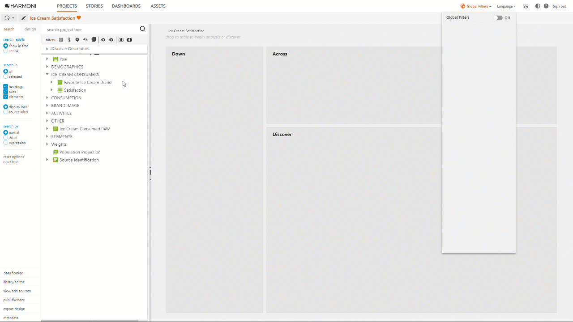Click the location pin filter icon
The height and width of the screenshot is (322, 573).
pyautogui.click(x=77, y=40)
